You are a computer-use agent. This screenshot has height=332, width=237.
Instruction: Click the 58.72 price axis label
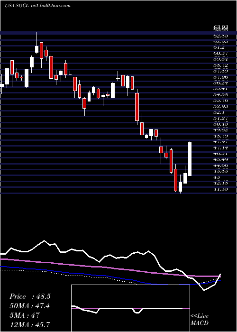click(221, 65)
